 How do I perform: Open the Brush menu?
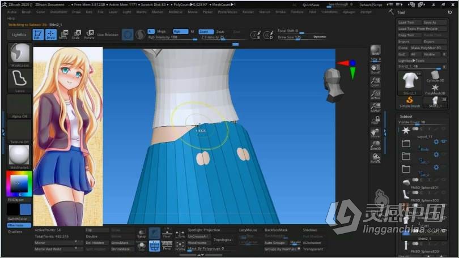[x=26, y=12]
